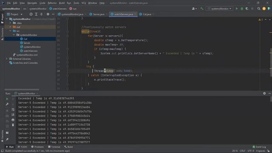Open Favorites side tool window
Image resolution: width=272 pixels, height=153 pixels.
tap(2, 136)
